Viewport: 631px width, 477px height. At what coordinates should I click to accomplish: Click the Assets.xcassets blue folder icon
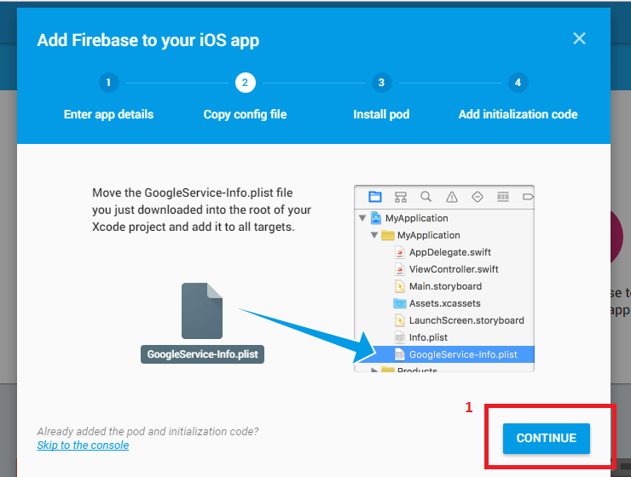point(400,303)
